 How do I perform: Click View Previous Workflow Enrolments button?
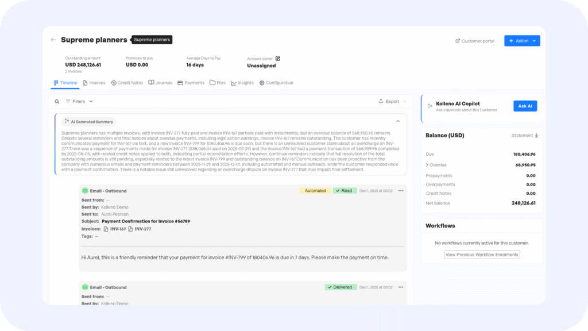pyautogui.click(x=482, y=255)
